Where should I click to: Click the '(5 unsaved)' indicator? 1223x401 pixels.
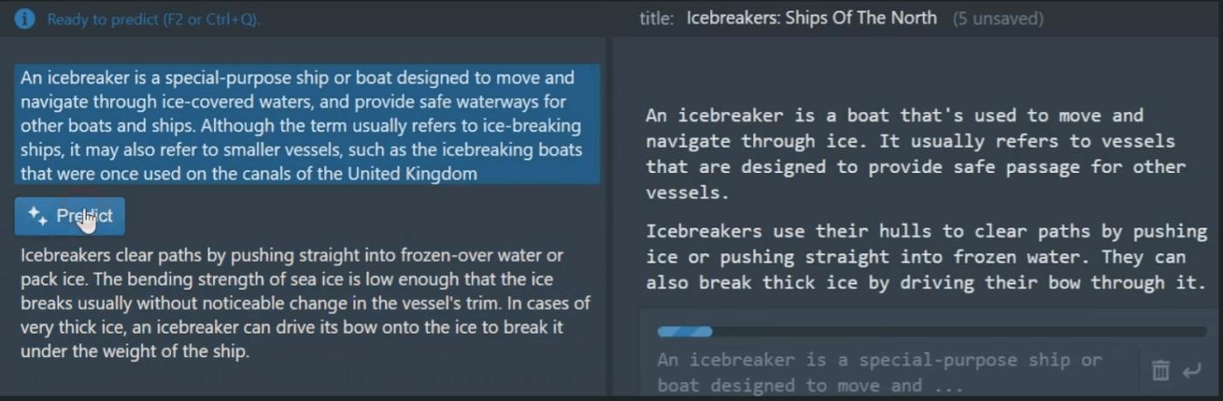[998, 18]
